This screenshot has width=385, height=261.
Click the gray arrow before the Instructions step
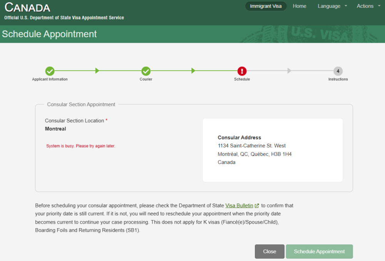[x=290, y=71]
